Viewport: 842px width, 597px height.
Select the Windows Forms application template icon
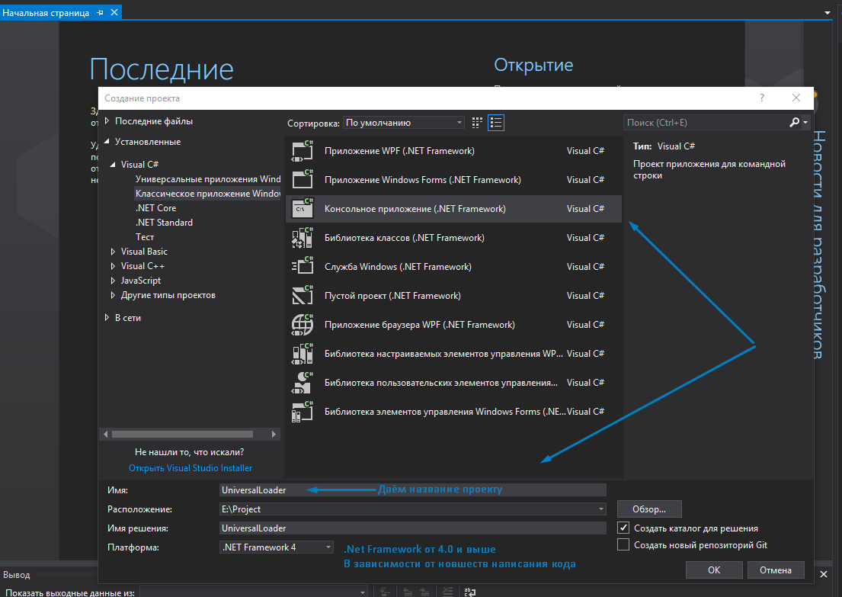(x=303, y=180)
